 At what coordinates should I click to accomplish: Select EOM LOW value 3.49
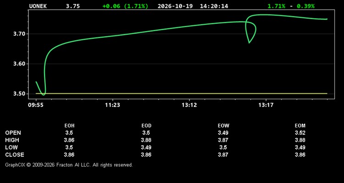(x=300, y=147)
